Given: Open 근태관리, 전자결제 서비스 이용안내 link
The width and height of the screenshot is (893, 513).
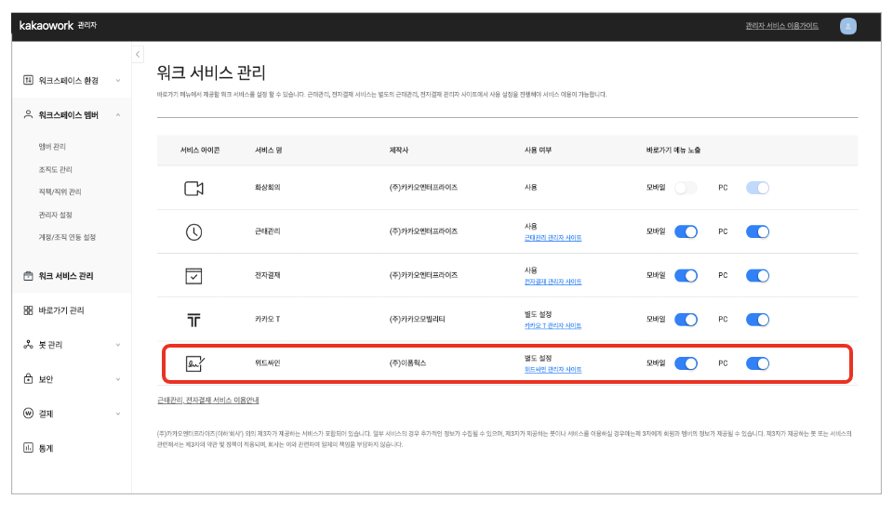Looking at the screenshot, I should (x=207, y=401).
